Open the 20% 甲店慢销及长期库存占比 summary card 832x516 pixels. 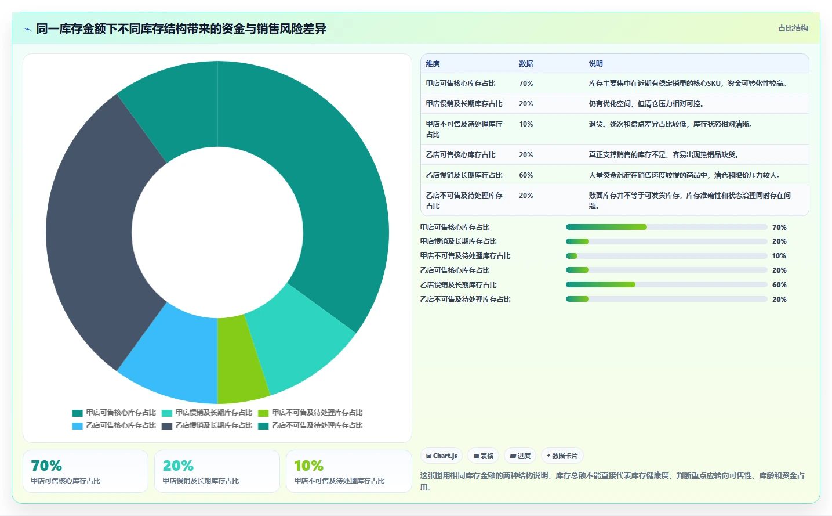pyautogui.click(x=217, y=471)
